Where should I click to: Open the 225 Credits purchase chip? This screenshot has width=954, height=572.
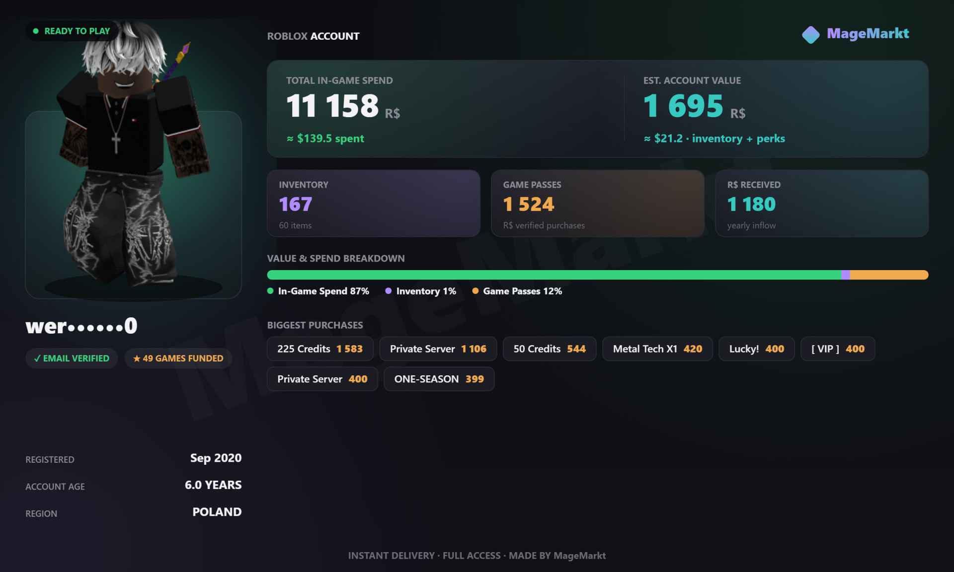pyautogui.click(x=320, y=349)
